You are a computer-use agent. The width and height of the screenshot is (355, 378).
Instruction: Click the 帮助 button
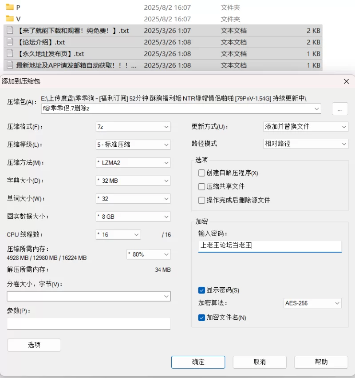tap(321, 362)
